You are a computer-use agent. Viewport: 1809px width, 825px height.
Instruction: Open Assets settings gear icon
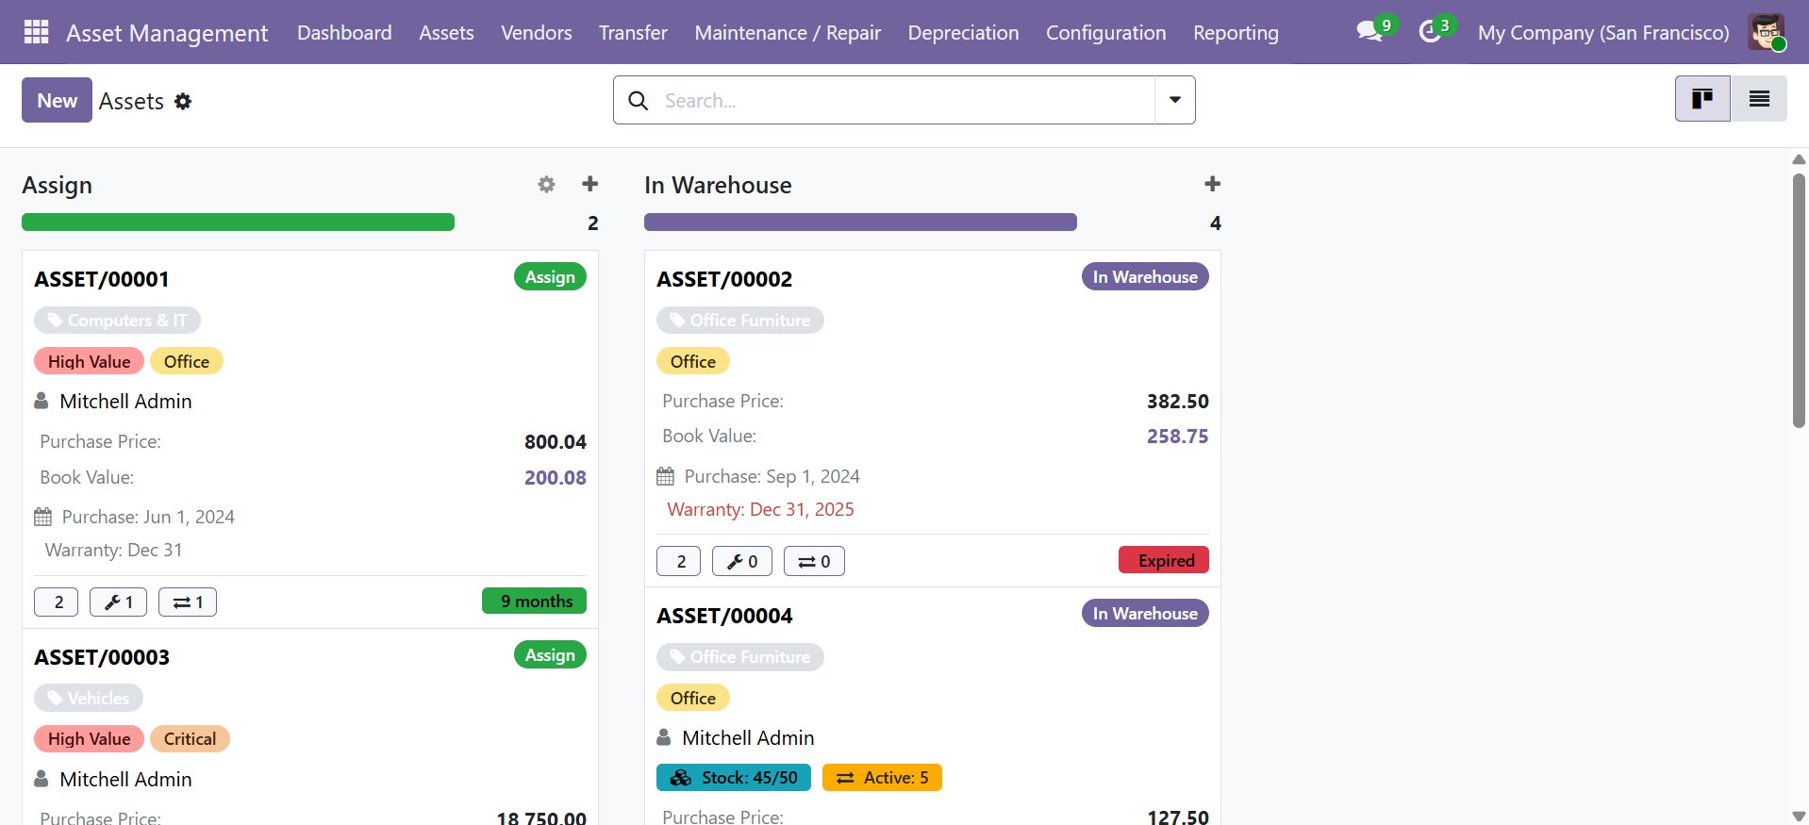[x=183, y=101]
